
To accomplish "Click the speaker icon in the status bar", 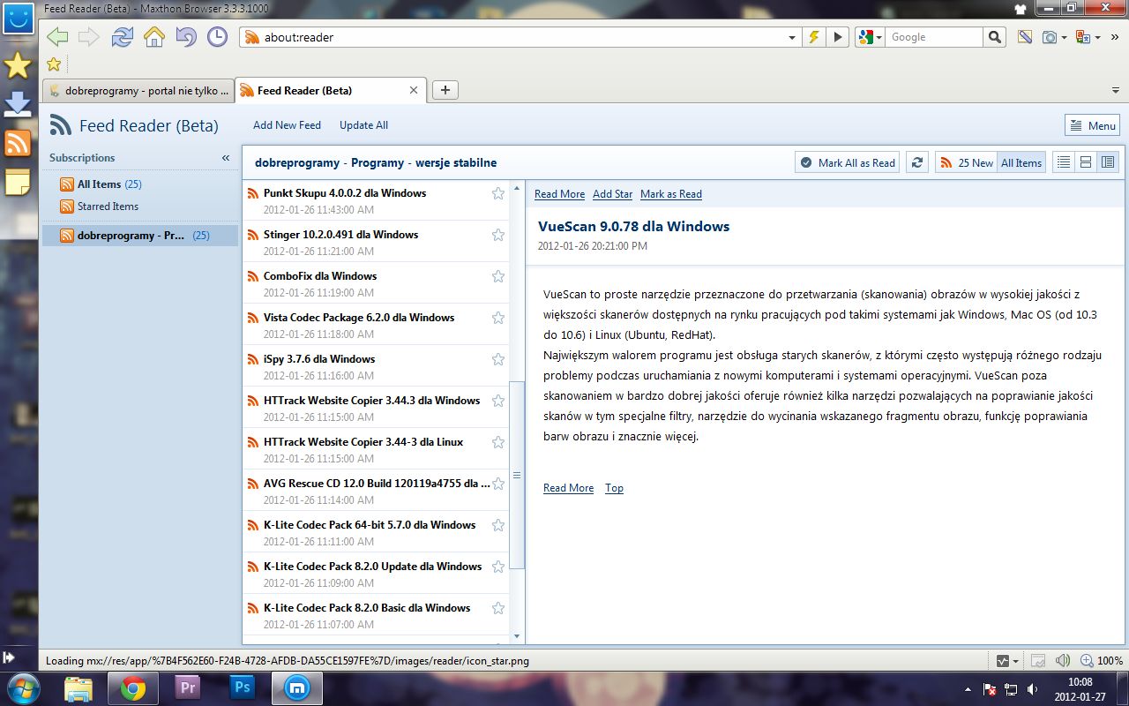I will tap(1062, 660).
